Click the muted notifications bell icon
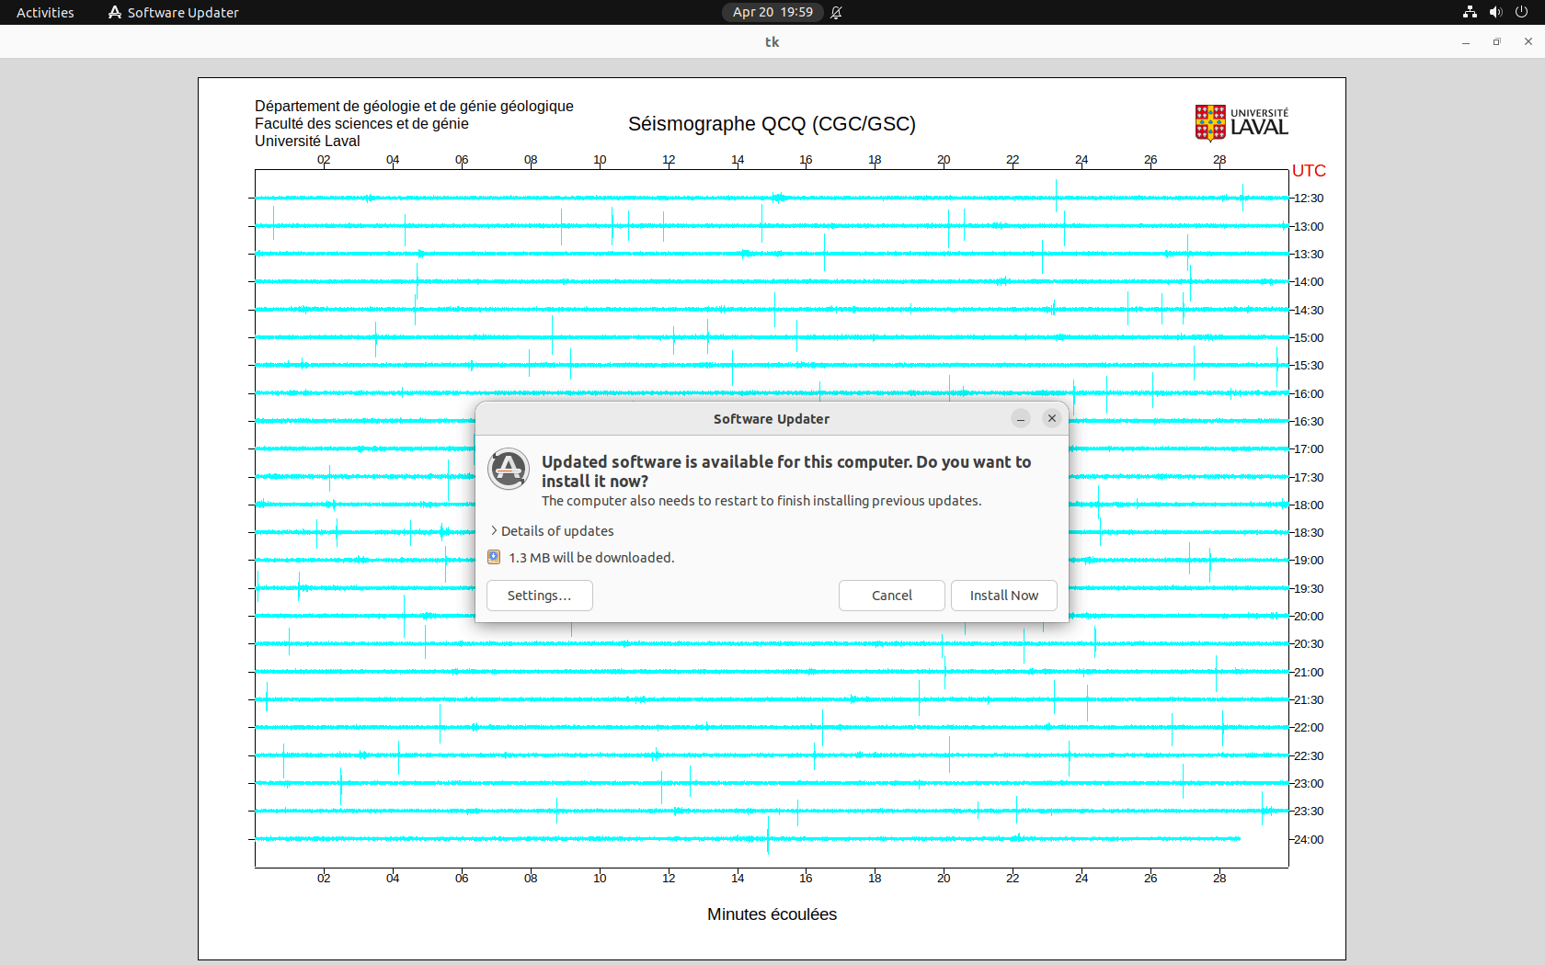This screenshot has height=965, width=1545. (836, 12)
